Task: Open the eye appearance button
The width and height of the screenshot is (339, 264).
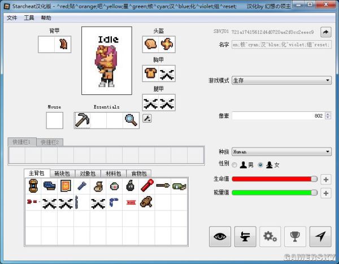Action: 220,236
